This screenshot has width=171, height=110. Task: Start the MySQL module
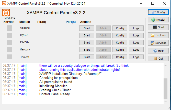[x=87, y=35]
